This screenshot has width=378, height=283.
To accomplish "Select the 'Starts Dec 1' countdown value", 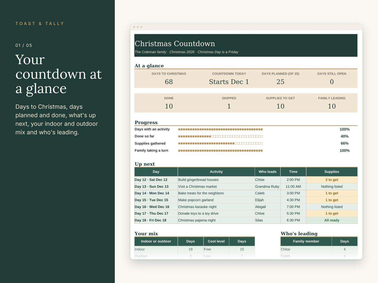I will (x=229, y=82).
